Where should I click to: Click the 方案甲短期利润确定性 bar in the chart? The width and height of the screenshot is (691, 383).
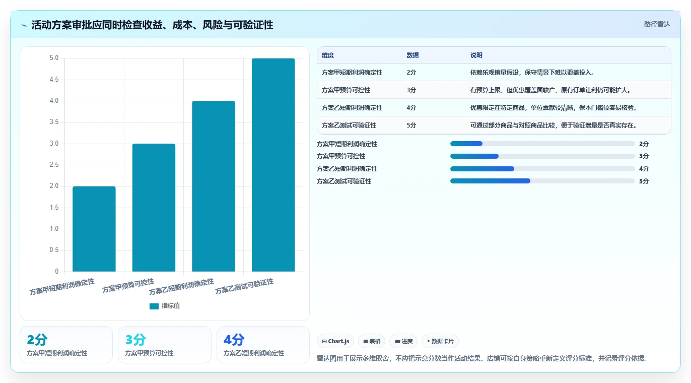coord(94,229)
